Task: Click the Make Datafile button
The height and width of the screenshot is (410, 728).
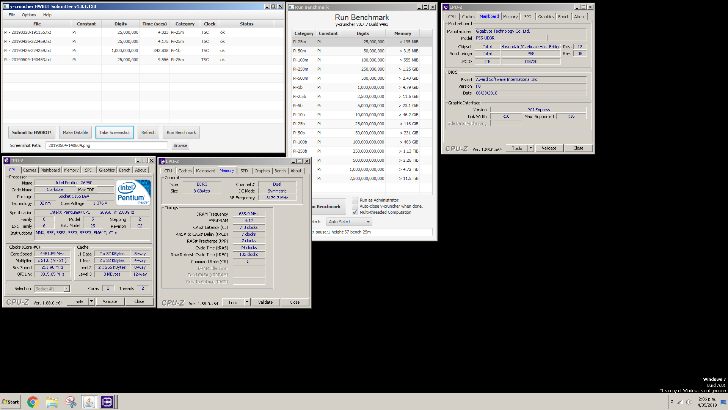Action: tap(75, 132)
